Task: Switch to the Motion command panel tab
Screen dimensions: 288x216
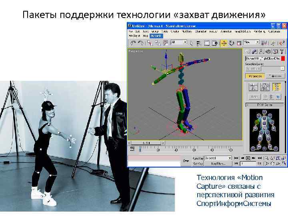Action: (268, 52)
